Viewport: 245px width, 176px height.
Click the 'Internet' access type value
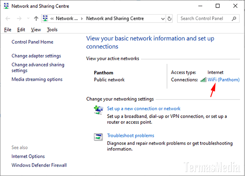216,72
